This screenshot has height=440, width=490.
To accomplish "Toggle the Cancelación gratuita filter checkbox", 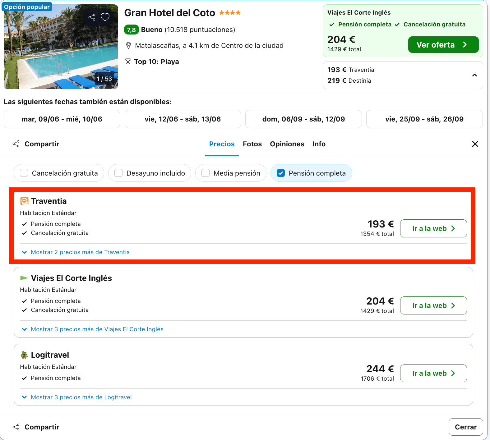I will pyautogui.click(x=24, y=173).
